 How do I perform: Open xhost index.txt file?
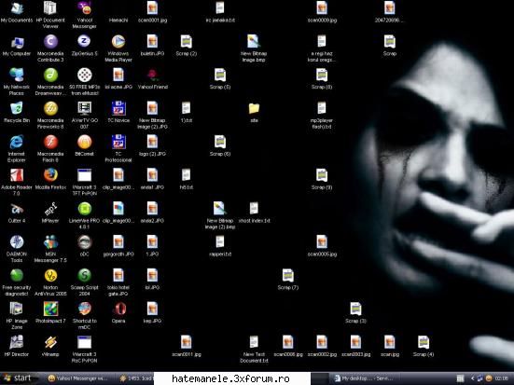(x=254, y=213)
